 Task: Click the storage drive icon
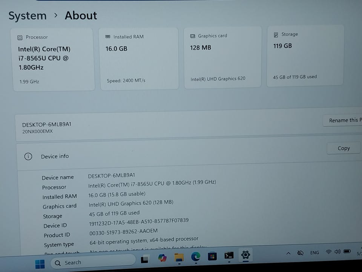pos(276,35)
